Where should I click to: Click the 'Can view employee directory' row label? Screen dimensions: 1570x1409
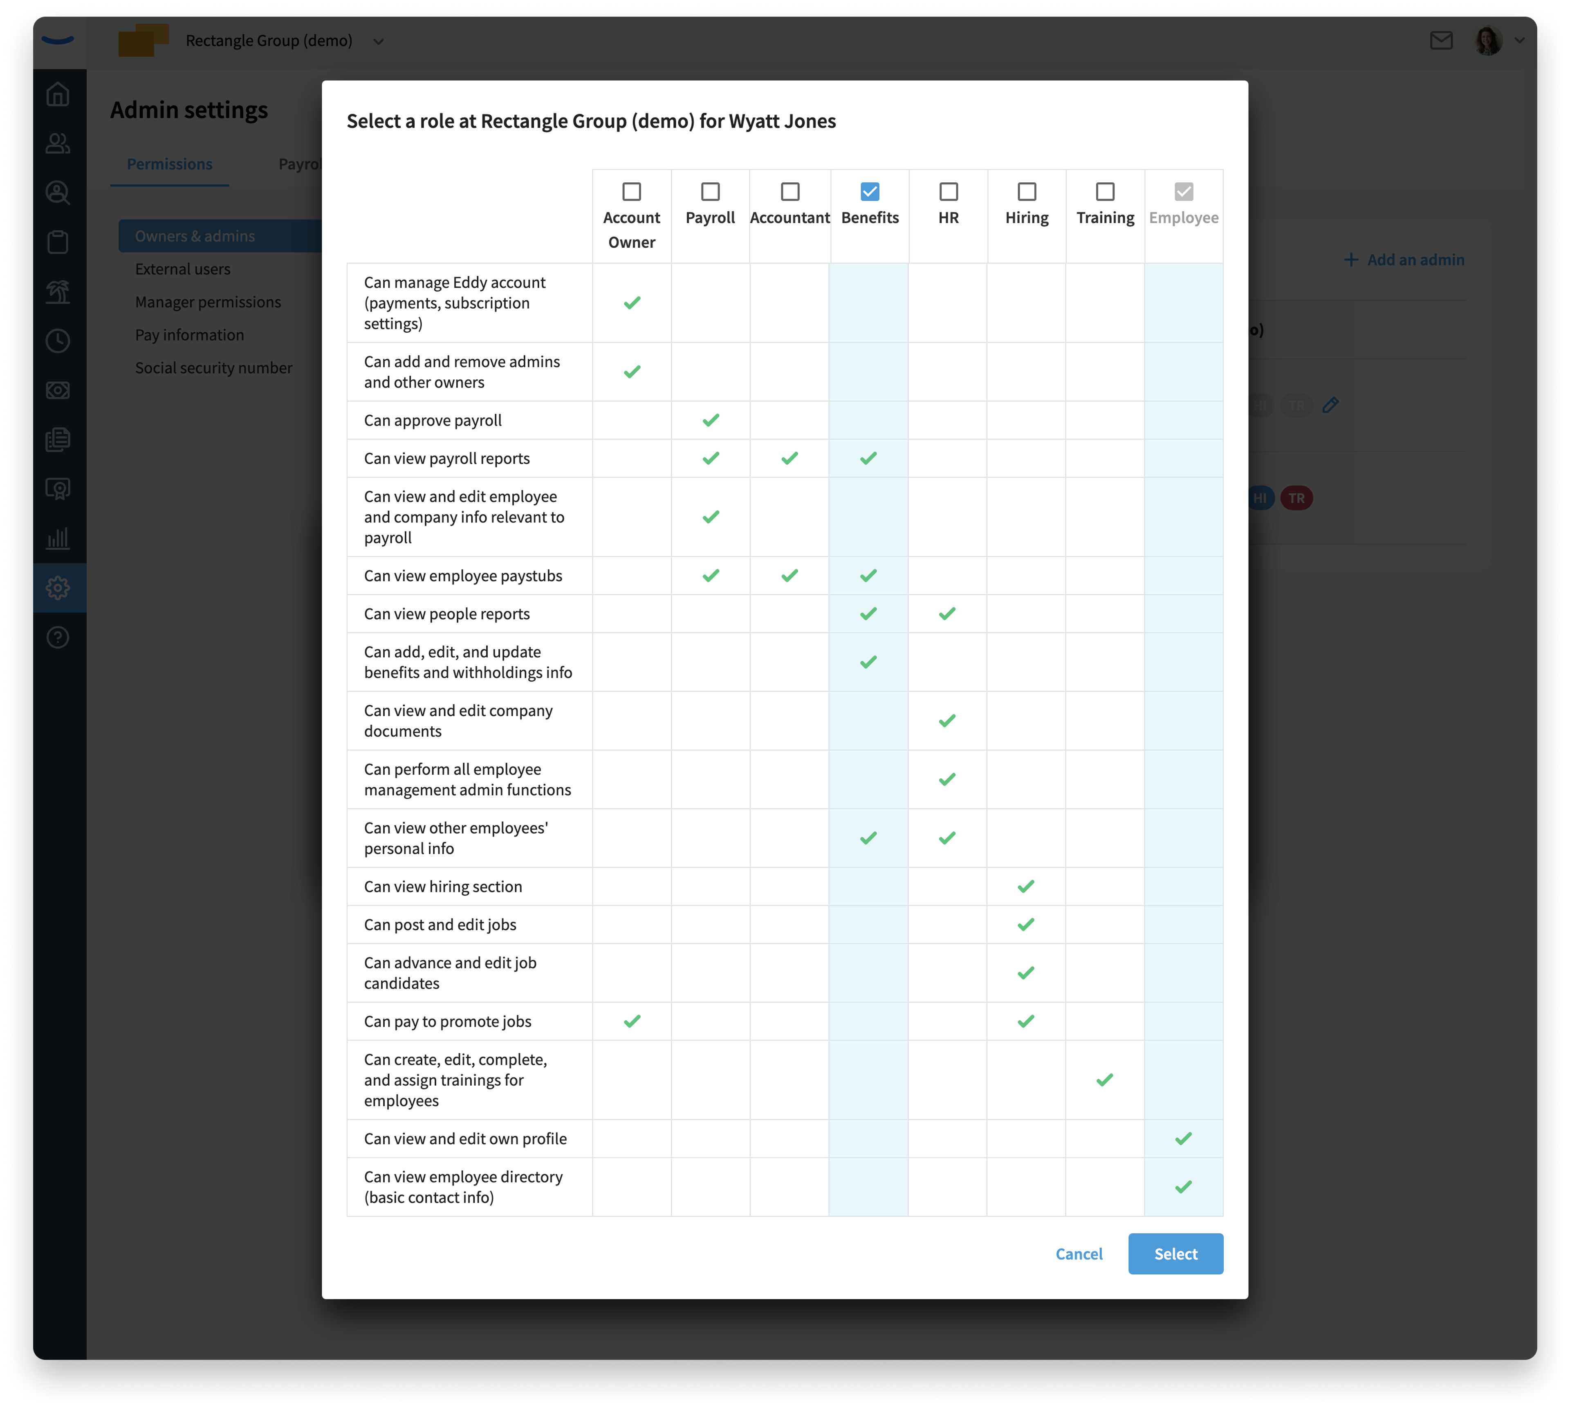tap(463, 1187)
